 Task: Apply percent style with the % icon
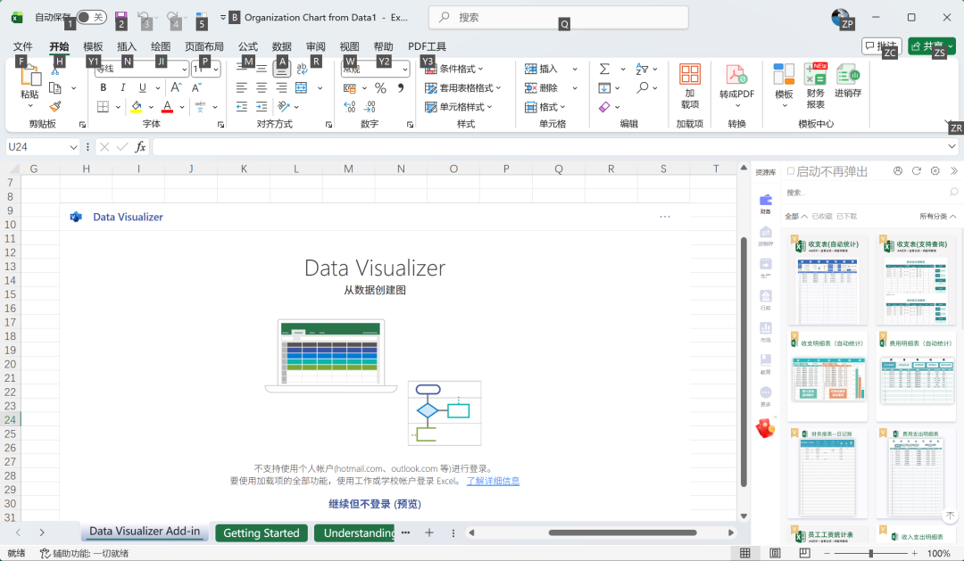click(x=380, y=88)
